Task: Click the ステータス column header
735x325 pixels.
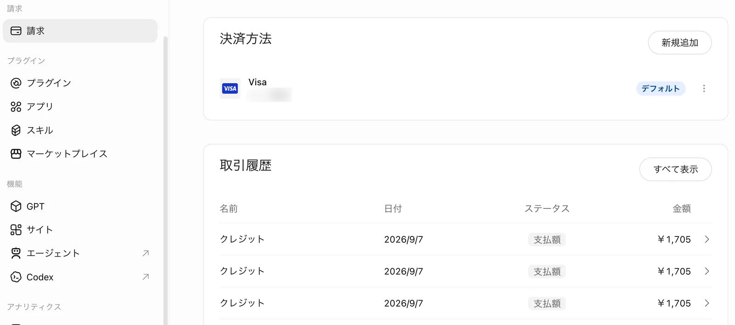Action: 547,209
